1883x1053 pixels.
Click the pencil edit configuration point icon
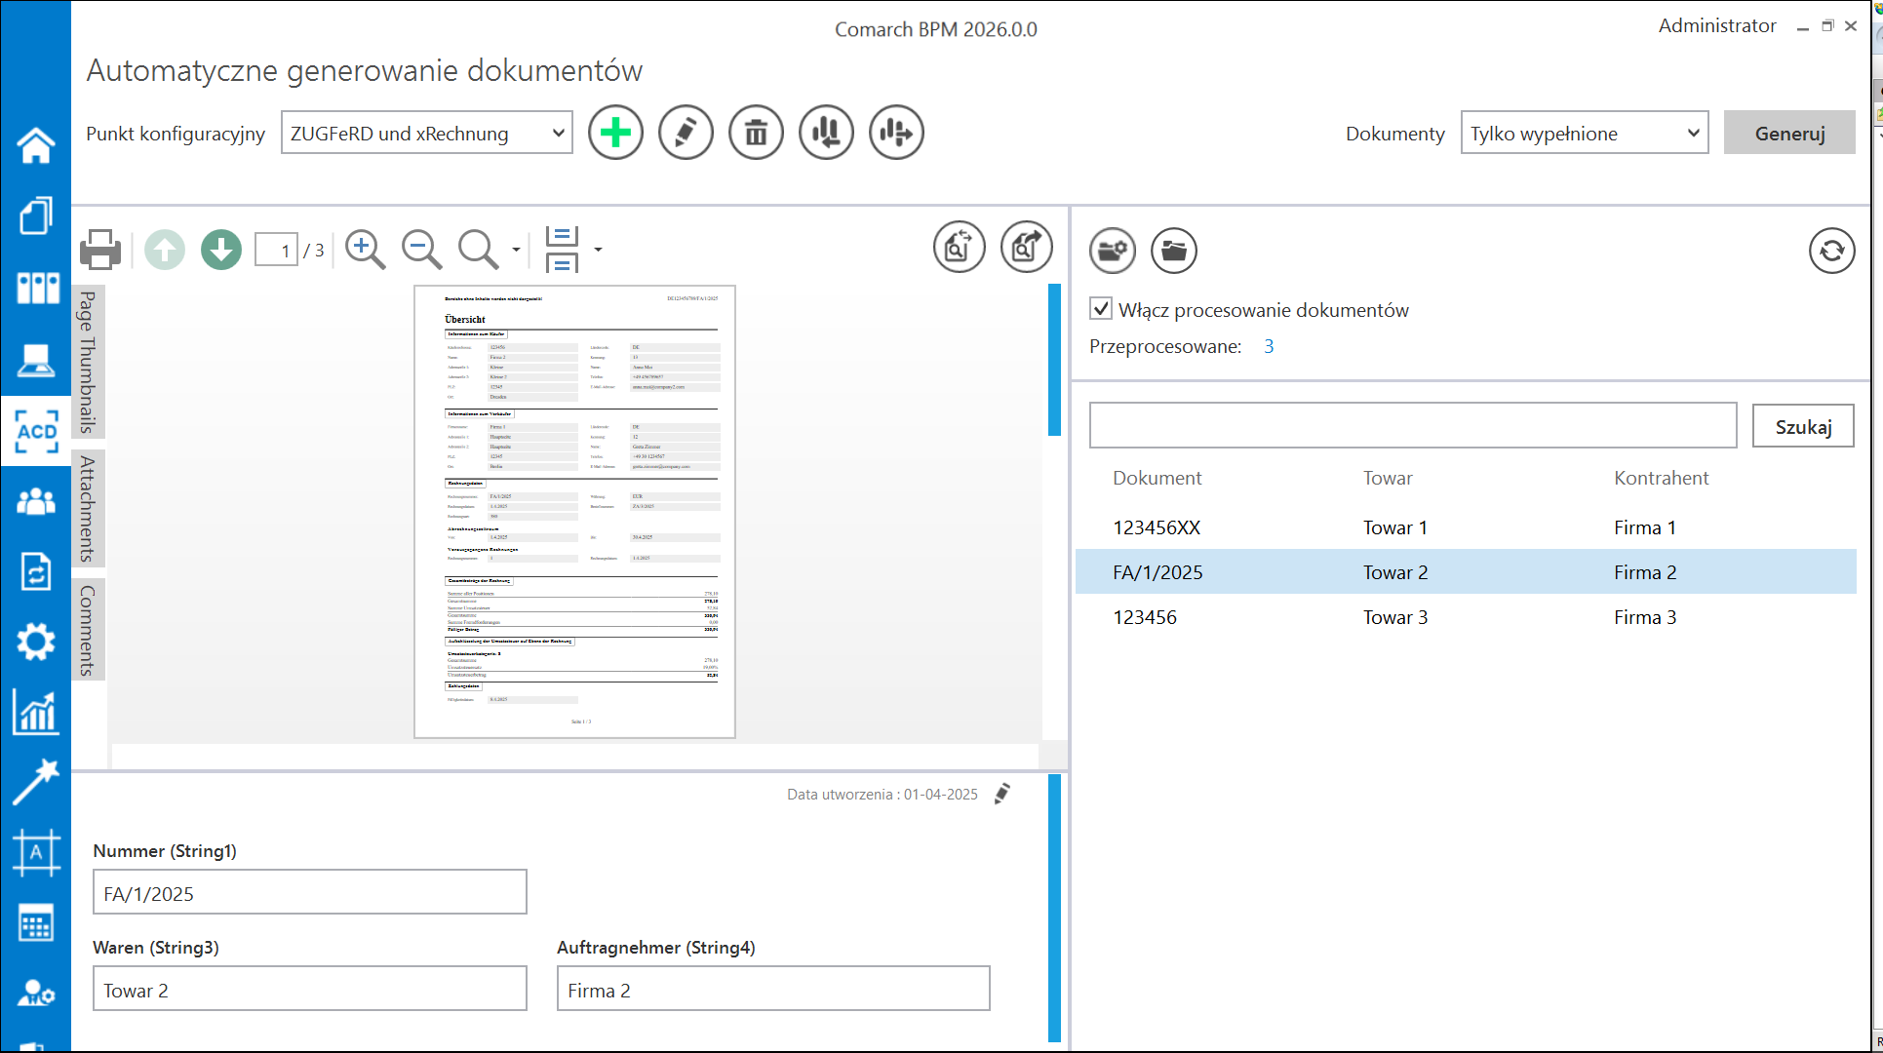(x=686, y=133)
